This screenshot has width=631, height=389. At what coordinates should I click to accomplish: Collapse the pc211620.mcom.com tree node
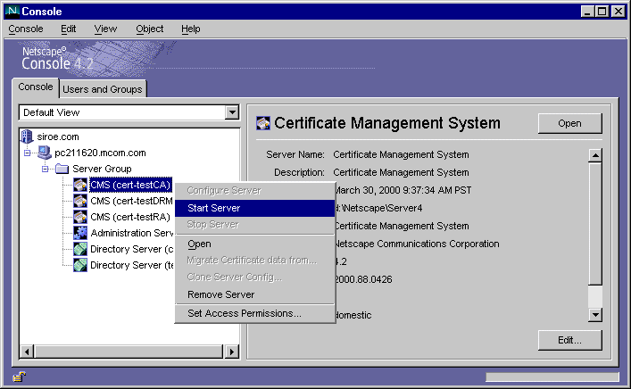[28, 153]
